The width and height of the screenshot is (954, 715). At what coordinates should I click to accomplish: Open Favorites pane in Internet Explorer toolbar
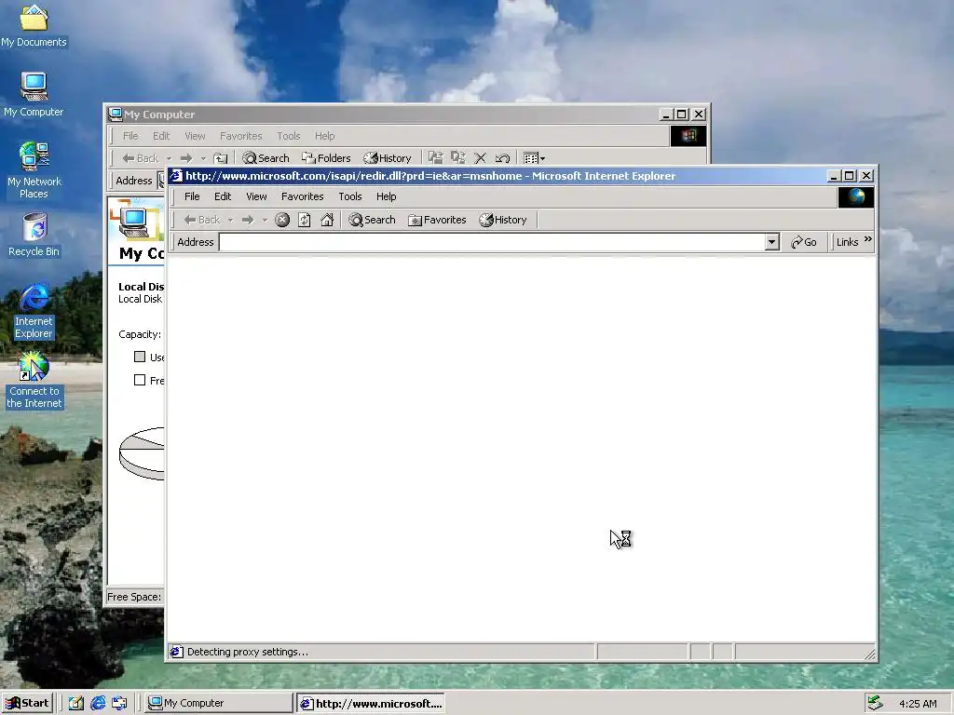437,220
